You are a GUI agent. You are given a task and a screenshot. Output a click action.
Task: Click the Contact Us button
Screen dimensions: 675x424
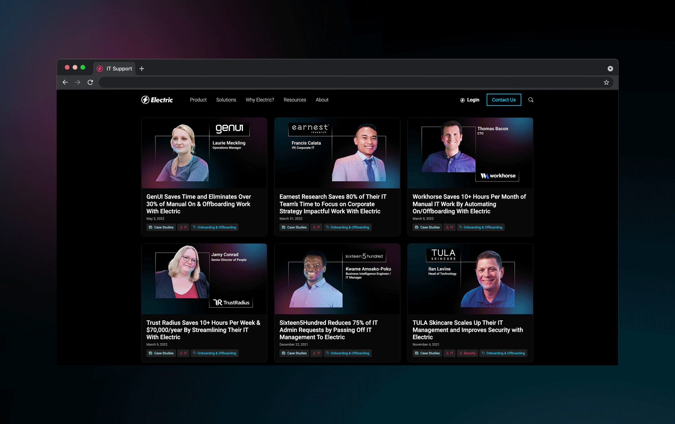pos(504,100)
